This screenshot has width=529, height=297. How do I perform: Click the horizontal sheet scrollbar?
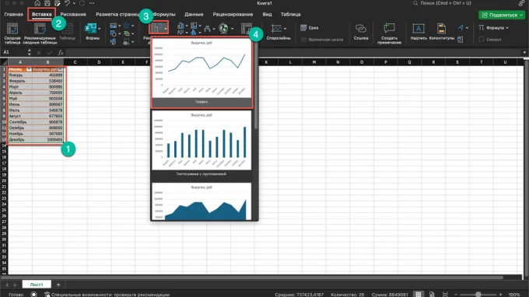(x=252, y=278)
